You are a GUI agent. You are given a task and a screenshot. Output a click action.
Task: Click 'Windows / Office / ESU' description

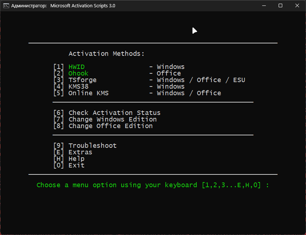(201, 80)
